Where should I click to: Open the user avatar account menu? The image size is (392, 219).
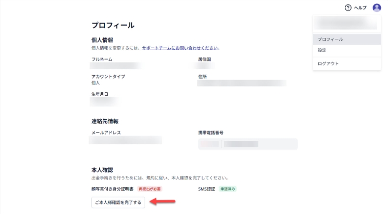(377, 8)
